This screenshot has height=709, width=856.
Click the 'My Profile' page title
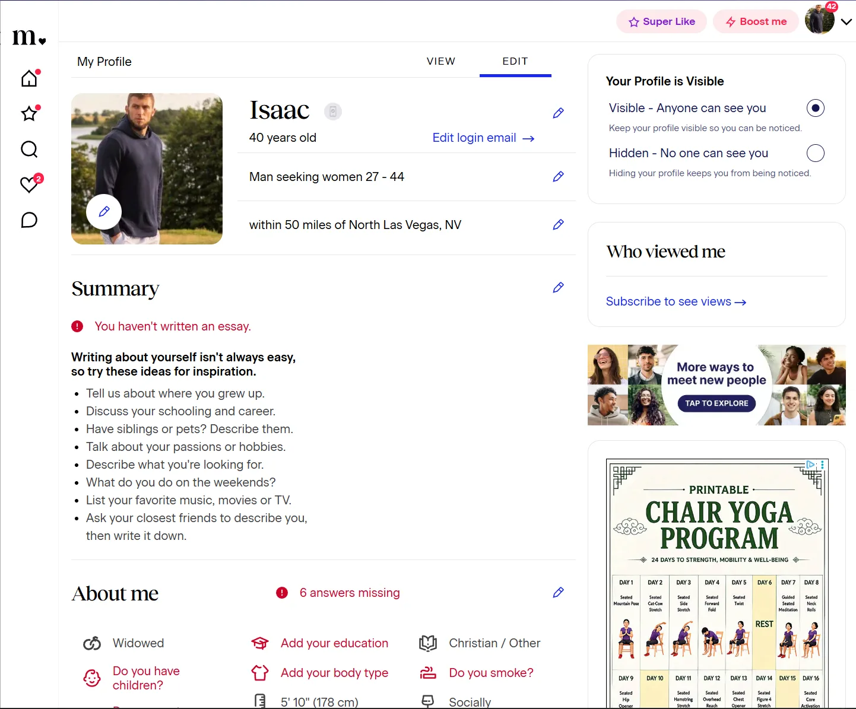(x=104, y=62)
